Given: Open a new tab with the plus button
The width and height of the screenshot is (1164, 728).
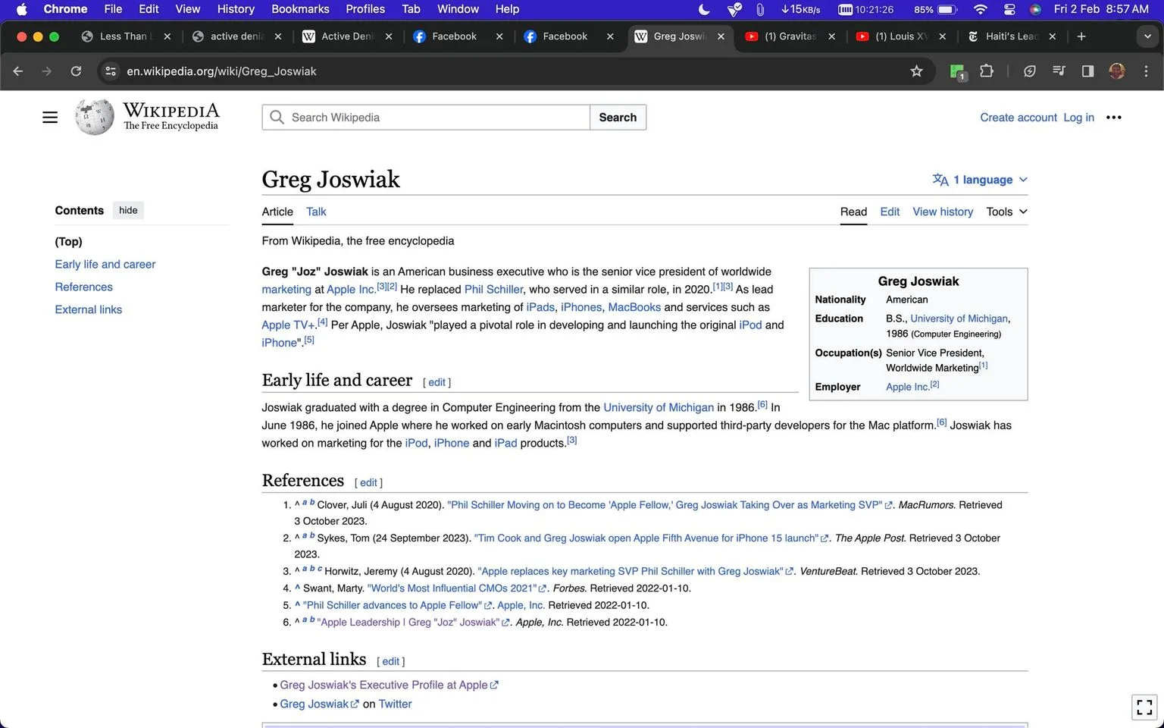Looking at the screenshot, I should coord(1081,36).
